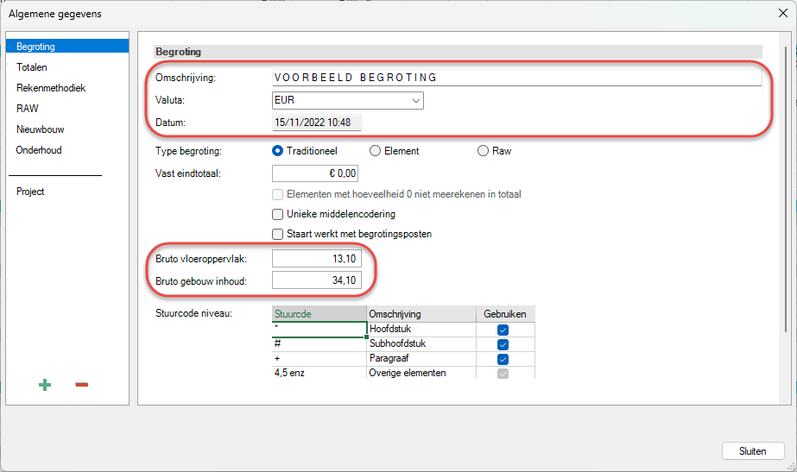
Task: Close the Algemene gegevens dialog window
Action: (x=781, y=13)
